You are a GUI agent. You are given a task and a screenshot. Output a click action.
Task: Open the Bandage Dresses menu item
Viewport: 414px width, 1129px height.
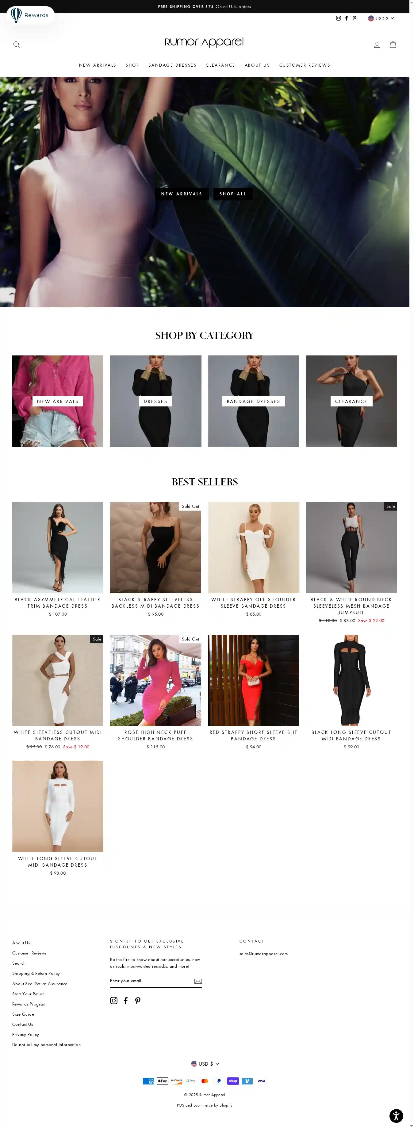click(x=172, y=65)
